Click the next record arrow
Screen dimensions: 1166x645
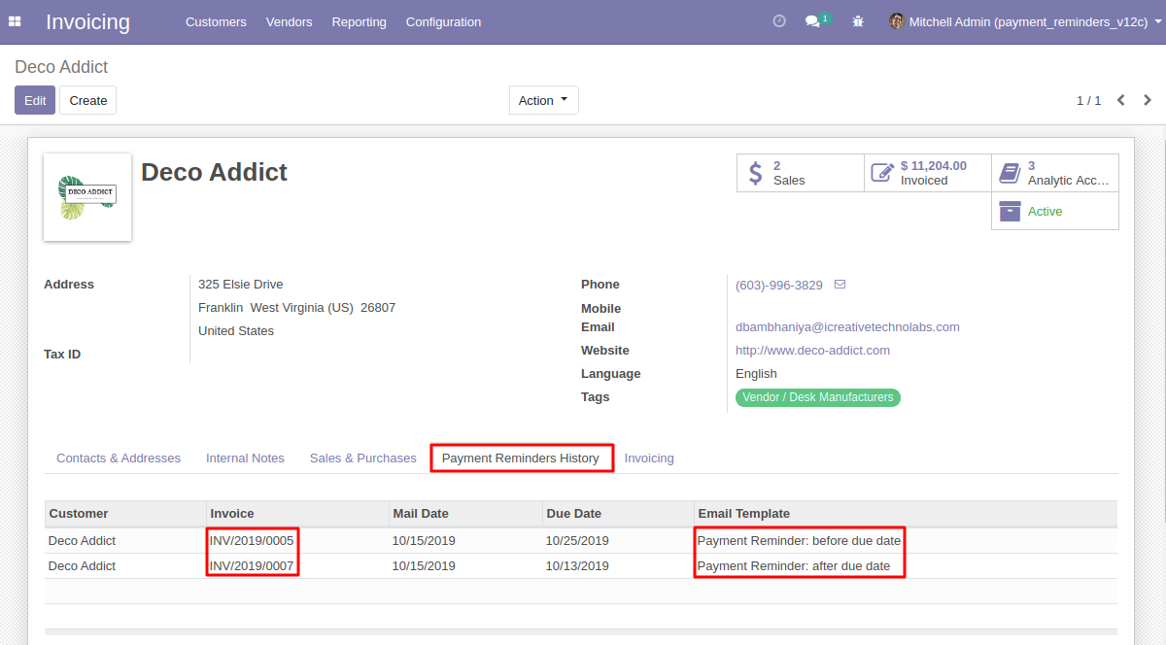tap(1147, 99)
